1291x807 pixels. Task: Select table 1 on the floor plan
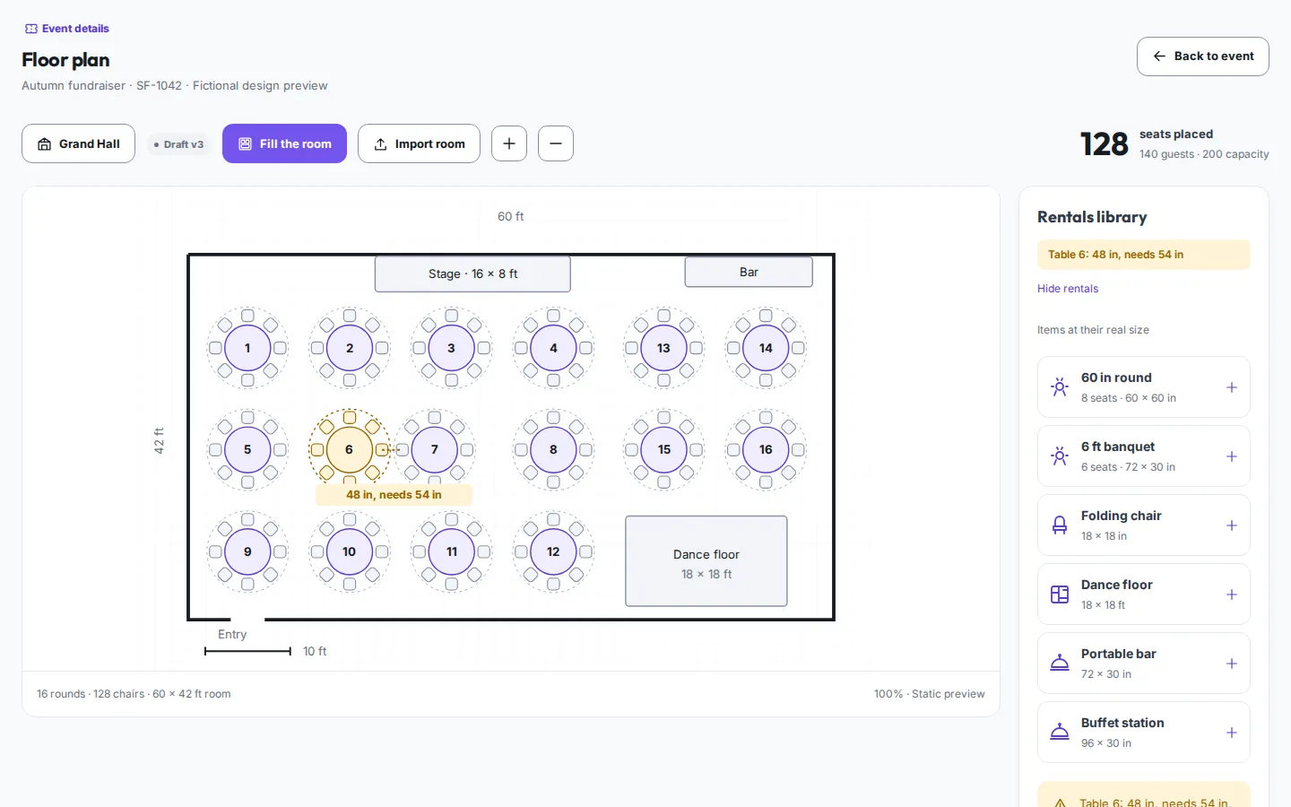247,348
